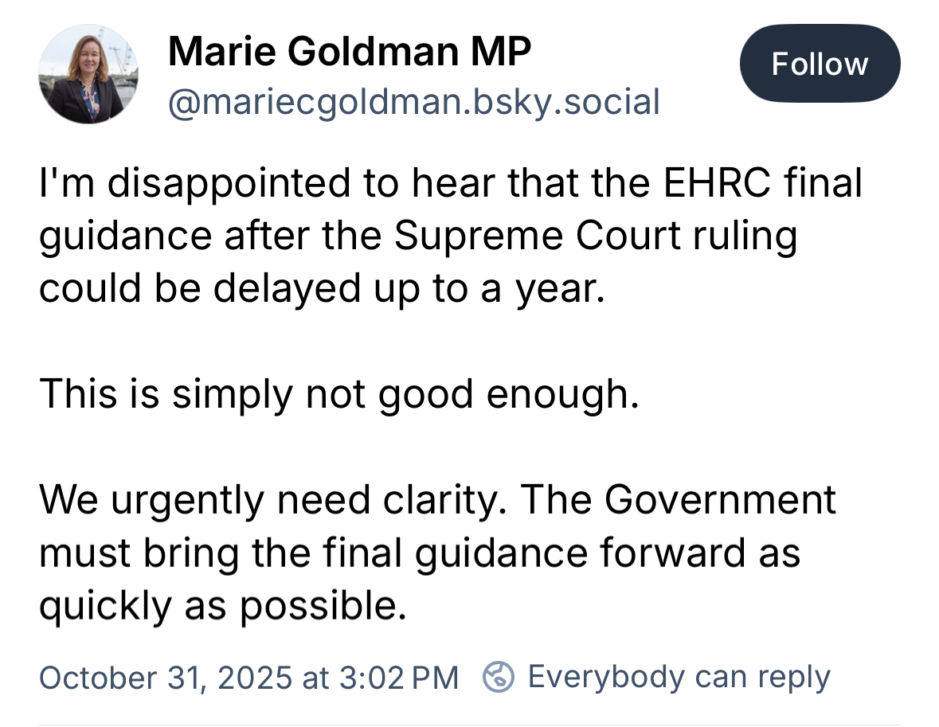Select the line "This is simply not good enough."

(339, 394)
